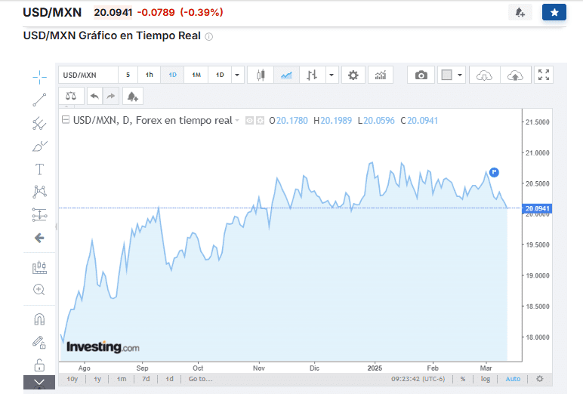Viewport: 583px width, 394px height.
Task: Add price alert bell near title
Action: click(520, 13)
